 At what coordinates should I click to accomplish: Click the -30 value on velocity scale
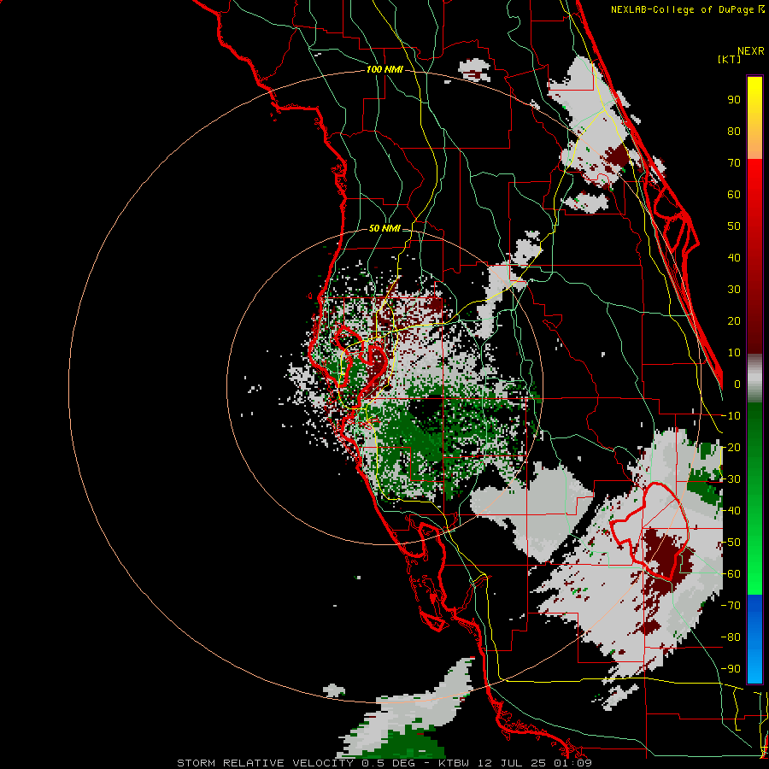731,479
